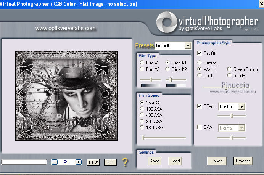
Task: Click the left Film Type slider
Action: point(151,80)
